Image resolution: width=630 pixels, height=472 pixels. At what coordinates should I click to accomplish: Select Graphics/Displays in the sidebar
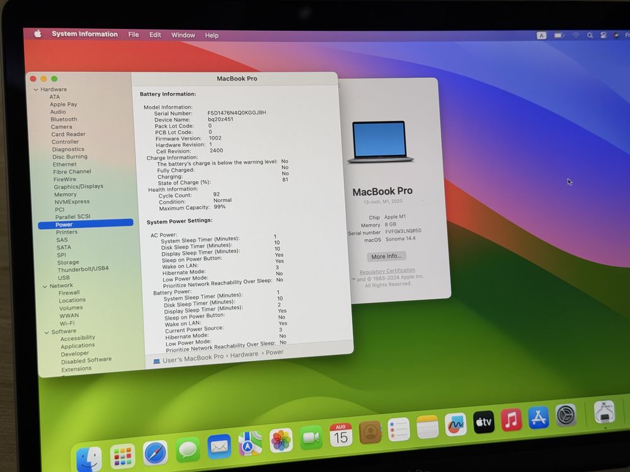78,187
